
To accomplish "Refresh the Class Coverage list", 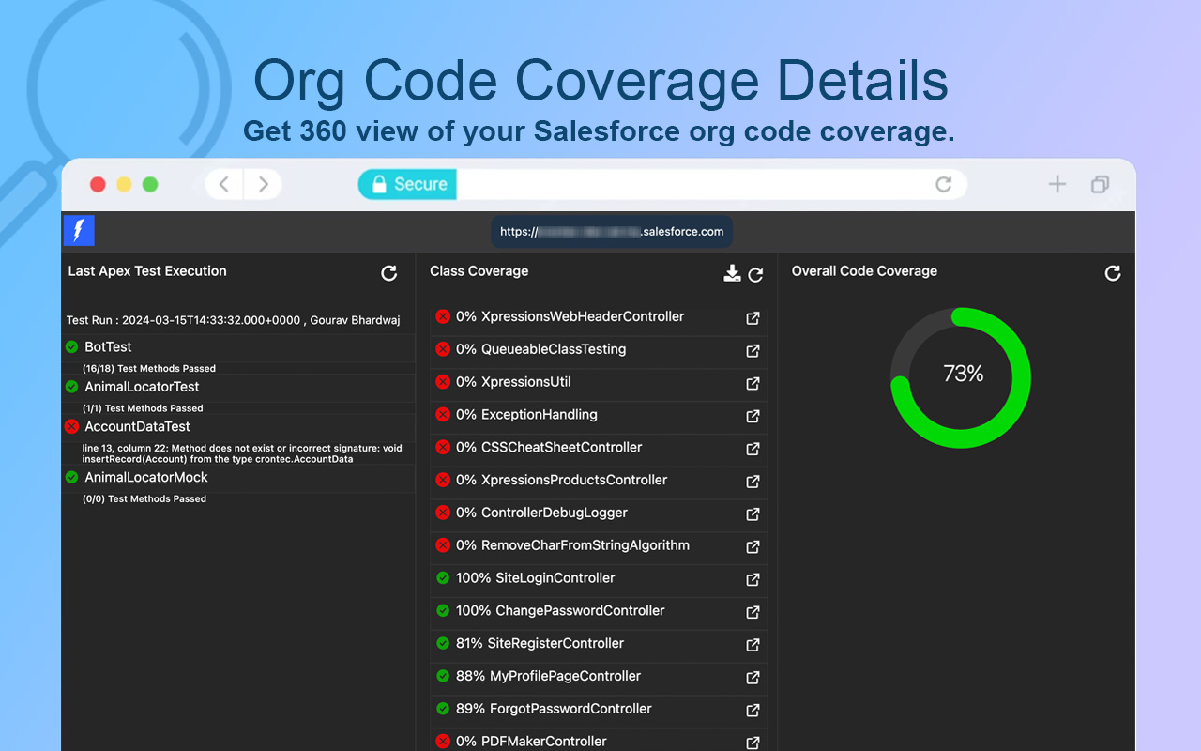I will click(755, 274).
